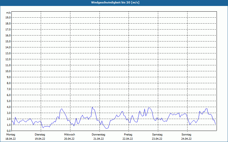The height and width of the screenshot is (142, 228).
Task: Select the date label 24.04.22
Action: click(186, 139)
